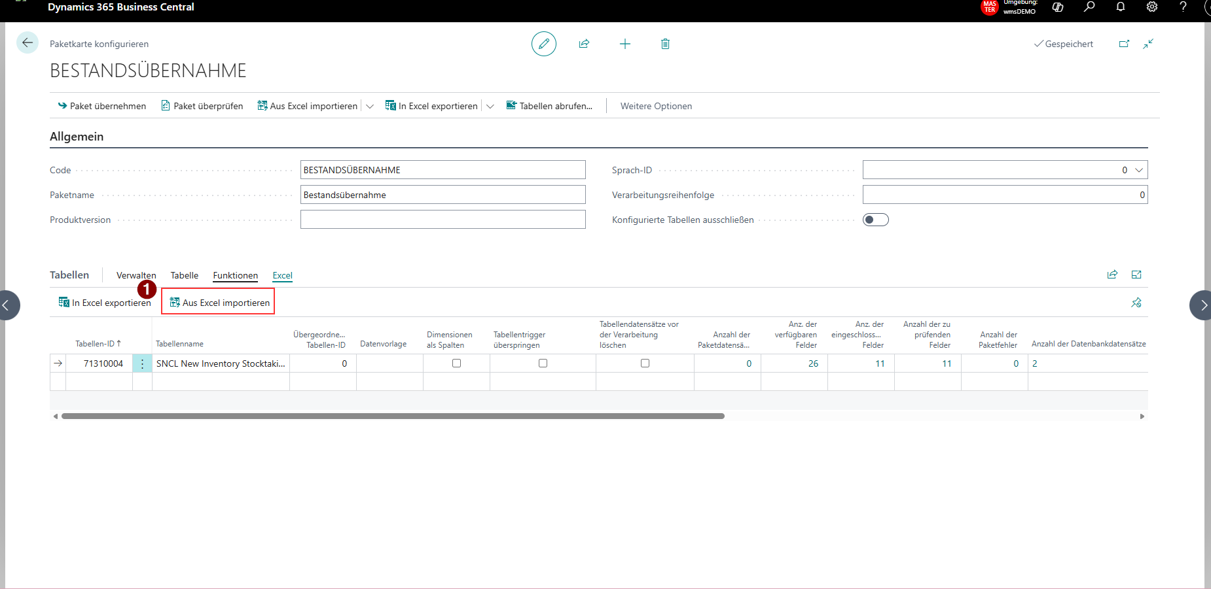The width and height of the screenshot is (1211, 589).
Task: Pin the Tabellen action bar icon
Action: (1136, 303)
